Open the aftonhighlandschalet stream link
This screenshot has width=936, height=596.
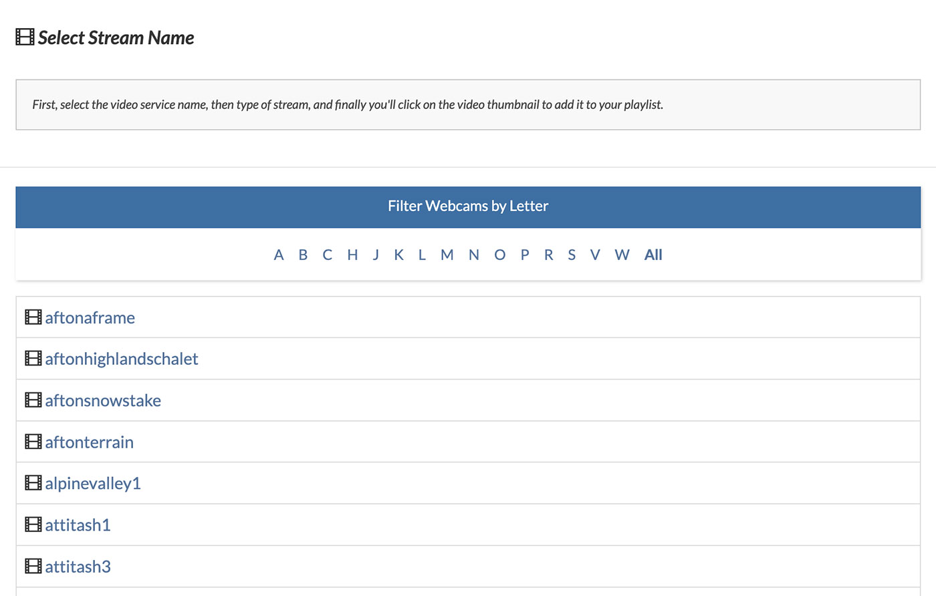pos(122,359)
